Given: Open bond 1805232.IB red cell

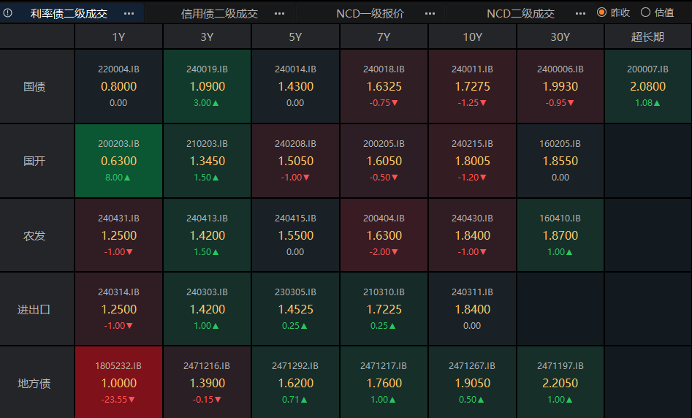Looking at the screenshot, I should coord(118,383).
